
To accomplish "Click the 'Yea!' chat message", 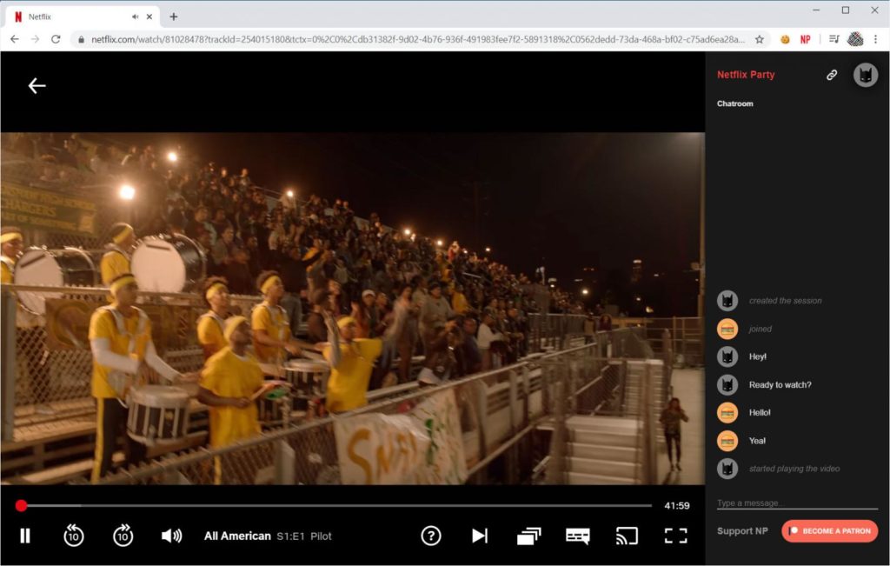I will point(757,441).
